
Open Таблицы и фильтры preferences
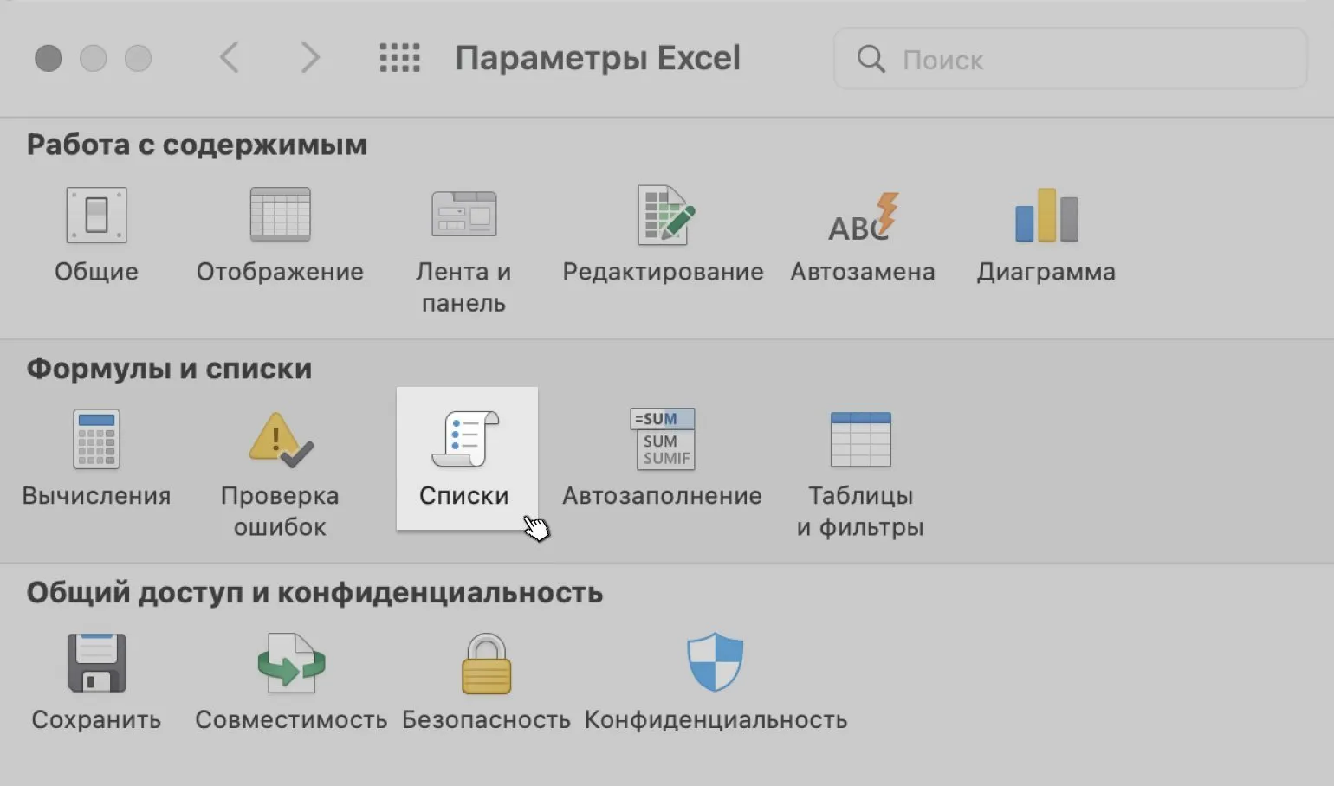860,441
